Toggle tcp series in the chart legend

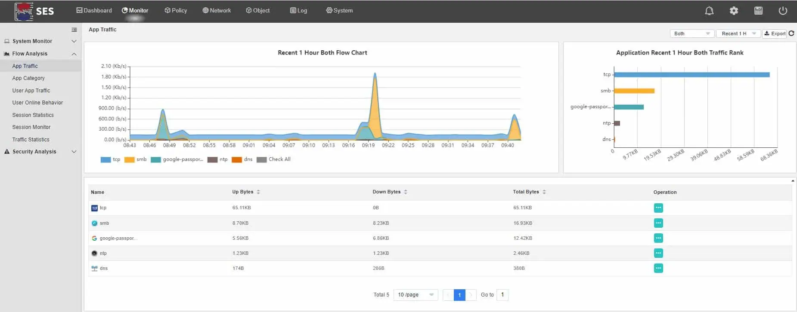110,159
